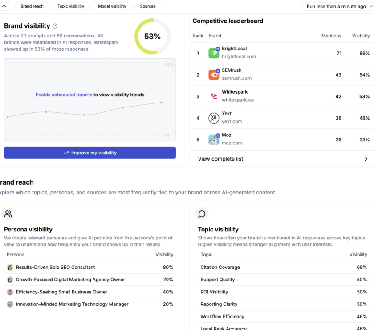Jump to Model visibility section

tap(112, 6)
